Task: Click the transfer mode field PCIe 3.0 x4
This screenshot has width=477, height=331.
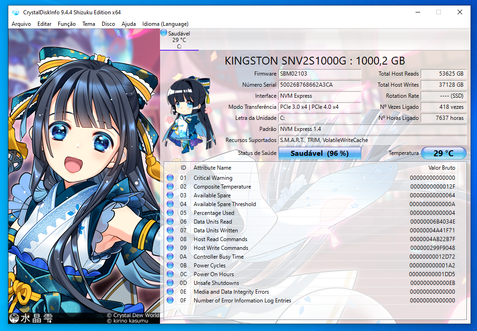Action: pos(320,107)
